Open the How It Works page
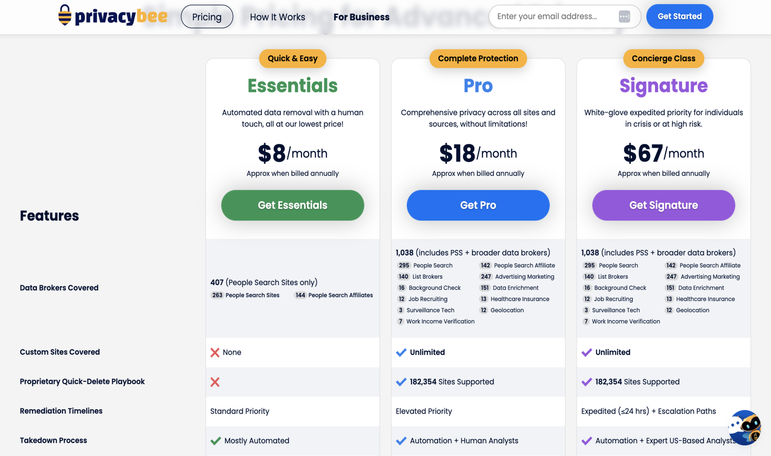 point(277,17)
